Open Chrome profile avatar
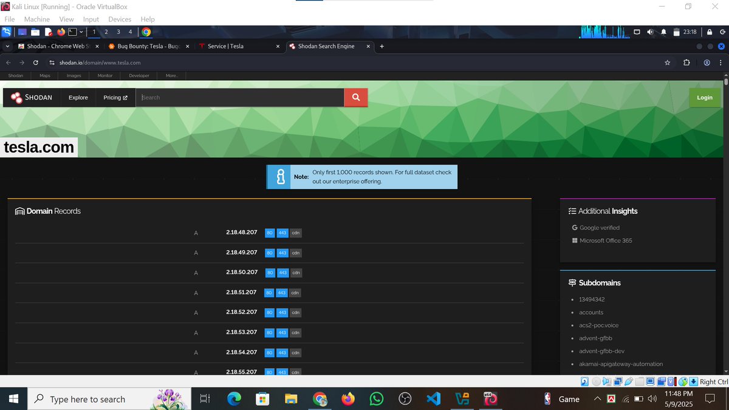The width and height of the screenshot is (729, 410). 707,63
